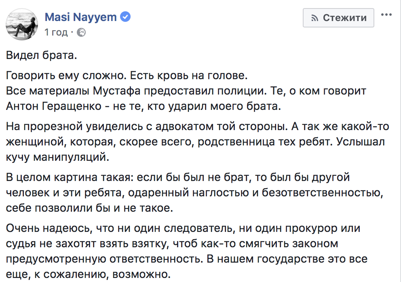Click the final line 'еще, к сожалению, возможно.'
Screen dimensions: 401x282
coord(88,274)
